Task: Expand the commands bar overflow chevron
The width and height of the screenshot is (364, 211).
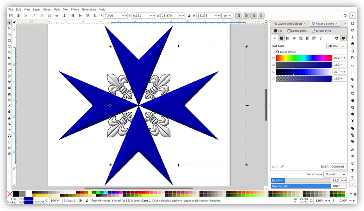Action: pyautogui.click(x=353, y=184)
